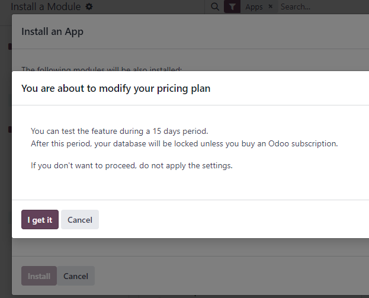Click the dimmed Install button

pos(39,276)
